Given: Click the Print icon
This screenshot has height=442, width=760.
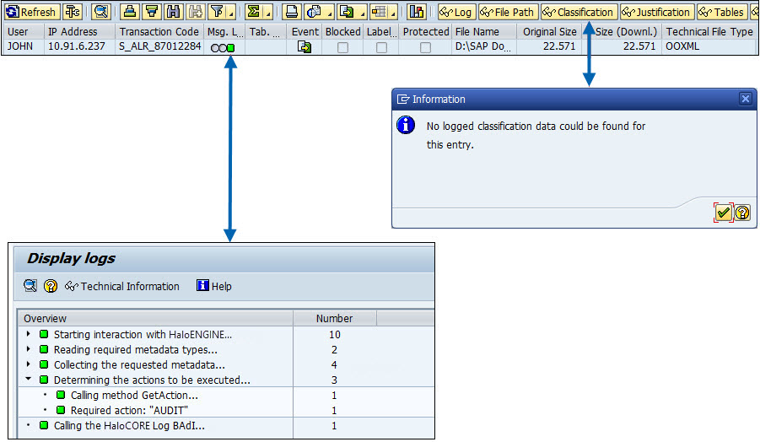Looking at the screenshot, I should click(292, 12).
